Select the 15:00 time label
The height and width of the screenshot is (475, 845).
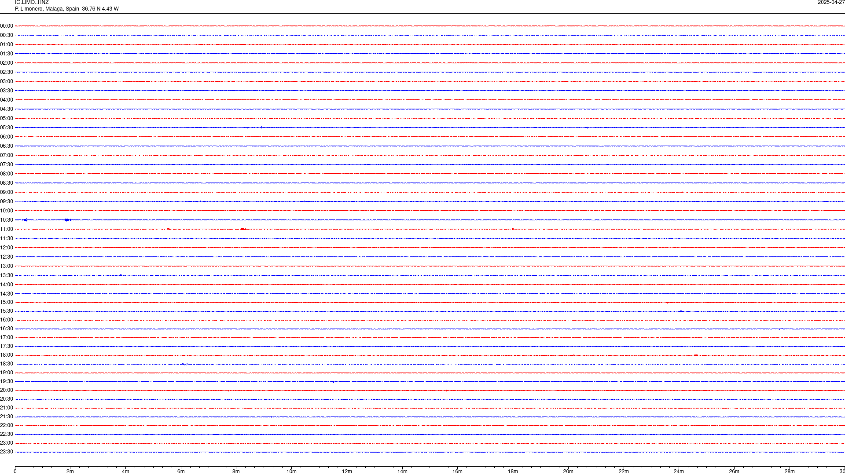7,302
